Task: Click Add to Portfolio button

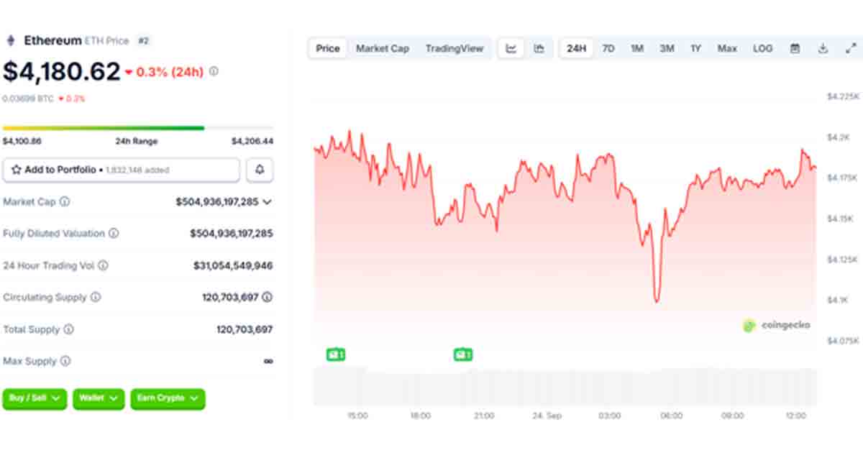Action: coord(121,170)
